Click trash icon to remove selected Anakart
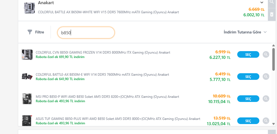The image size is (277, 134). coord(272,14)
